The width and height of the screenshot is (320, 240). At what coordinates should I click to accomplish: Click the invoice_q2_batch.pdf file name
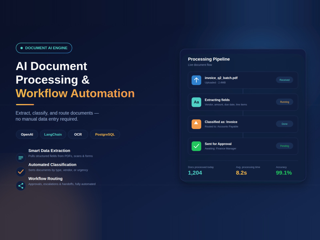221,78
